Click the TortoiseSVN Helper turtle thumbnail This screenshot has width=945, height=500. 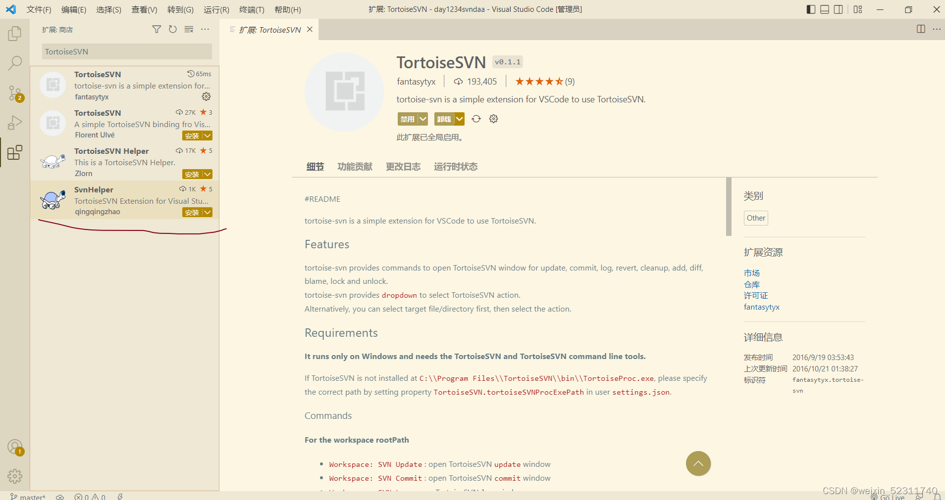tap(52, 162)
